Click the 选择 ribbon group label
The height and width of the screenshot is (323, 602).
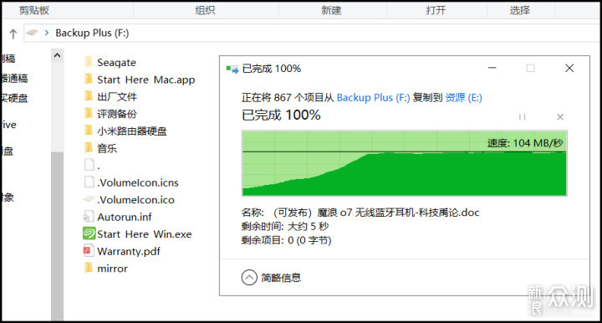point(520,10)
